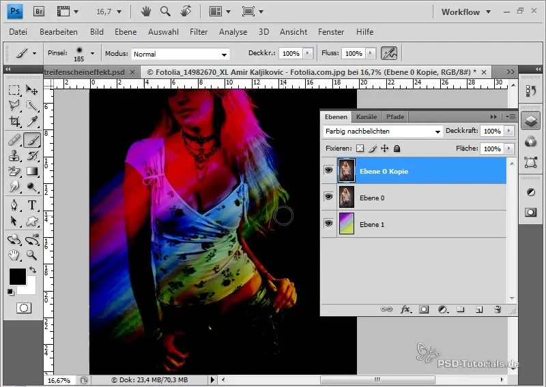Viewport: 546px width, 387px height.
Task: Swap foreground and background colors
Action: pyautogui.click(x=32, y=270)
